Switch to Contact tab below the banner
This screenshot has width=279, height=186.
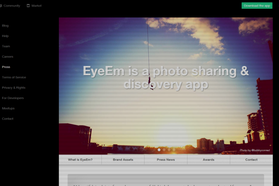coord(251,160)
